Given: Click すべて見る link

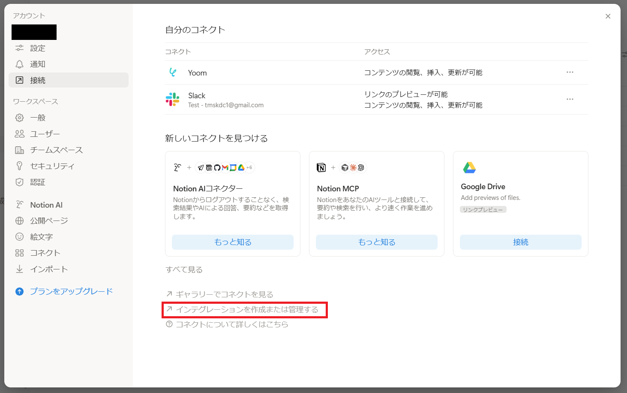Looking at the screenshot, I should [x=184, y=269].
